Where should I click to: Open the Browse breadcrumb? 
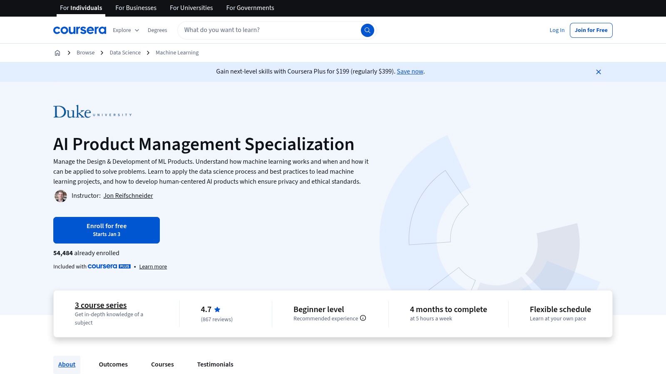coord(85,53)
